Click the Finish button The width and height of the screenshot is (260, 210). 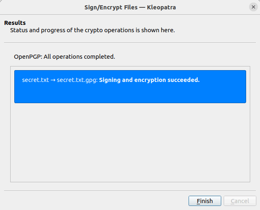(x=204, y=201)
